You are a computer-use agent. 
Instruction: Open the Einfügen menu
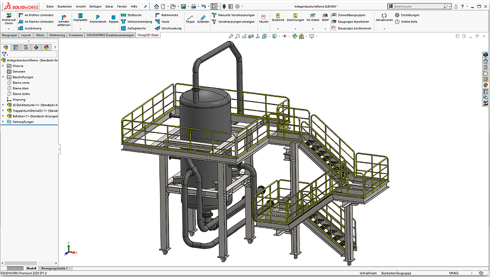95,6
